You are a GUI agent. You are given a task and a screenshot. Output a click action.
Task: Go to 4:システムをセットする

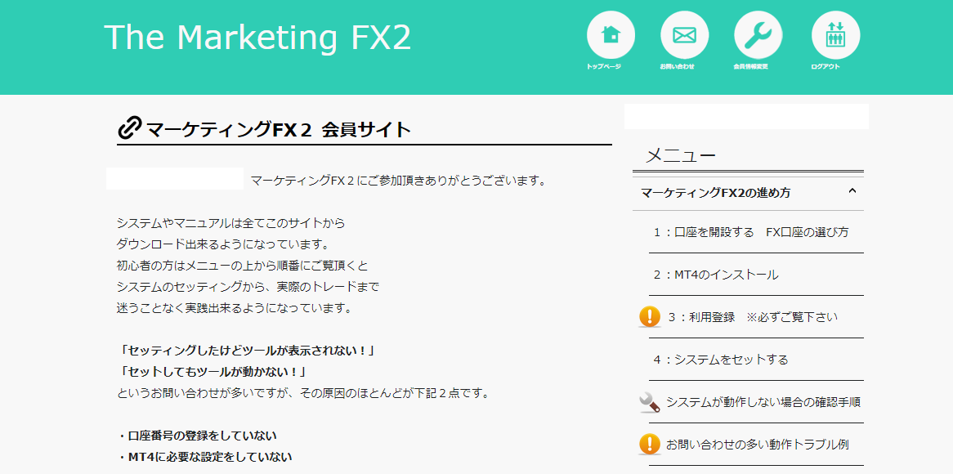point(721,360)
